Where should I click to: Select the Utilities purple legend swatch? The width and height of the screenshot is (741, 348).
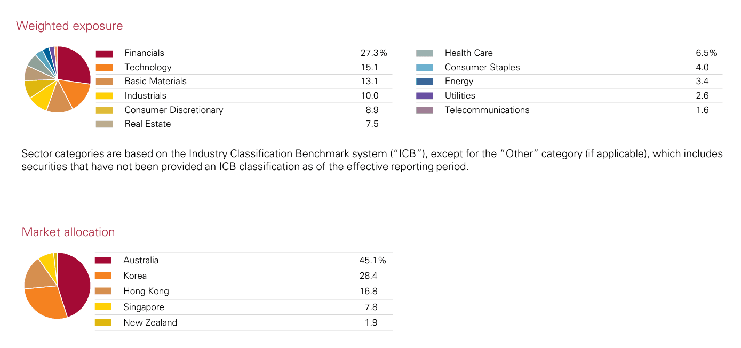424,96
